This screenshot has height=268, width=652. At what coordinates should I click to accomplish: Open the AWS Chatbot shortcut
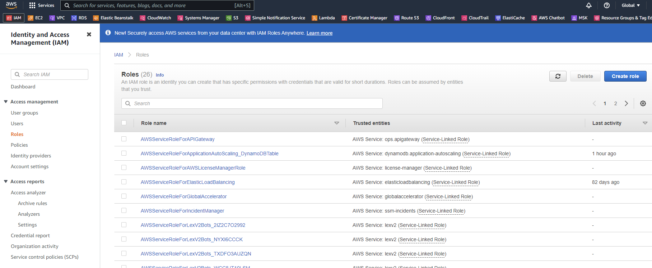[548, 18]
